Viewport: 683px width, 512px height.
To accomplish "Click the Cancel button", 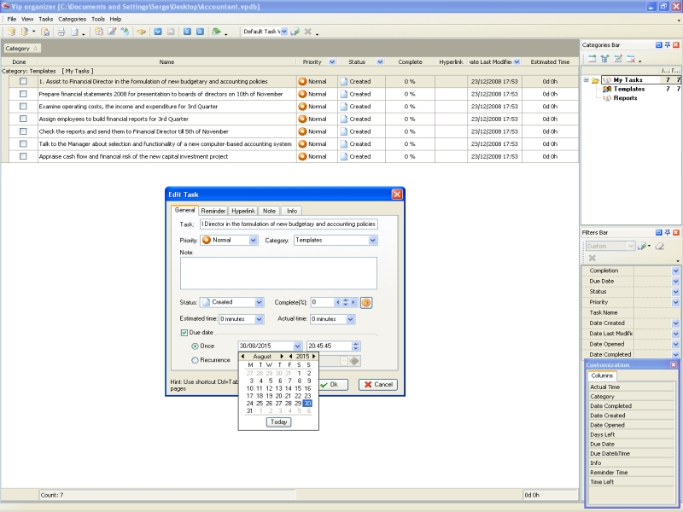I will point(377,385).
